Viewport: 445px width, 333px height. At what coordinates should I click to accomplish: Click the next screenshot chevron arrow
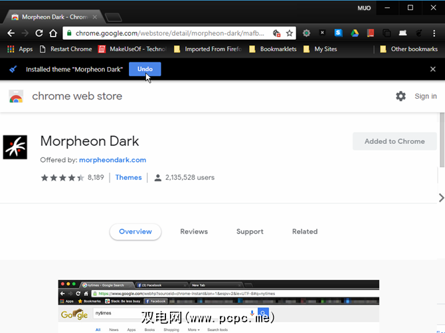coord(441,198)
